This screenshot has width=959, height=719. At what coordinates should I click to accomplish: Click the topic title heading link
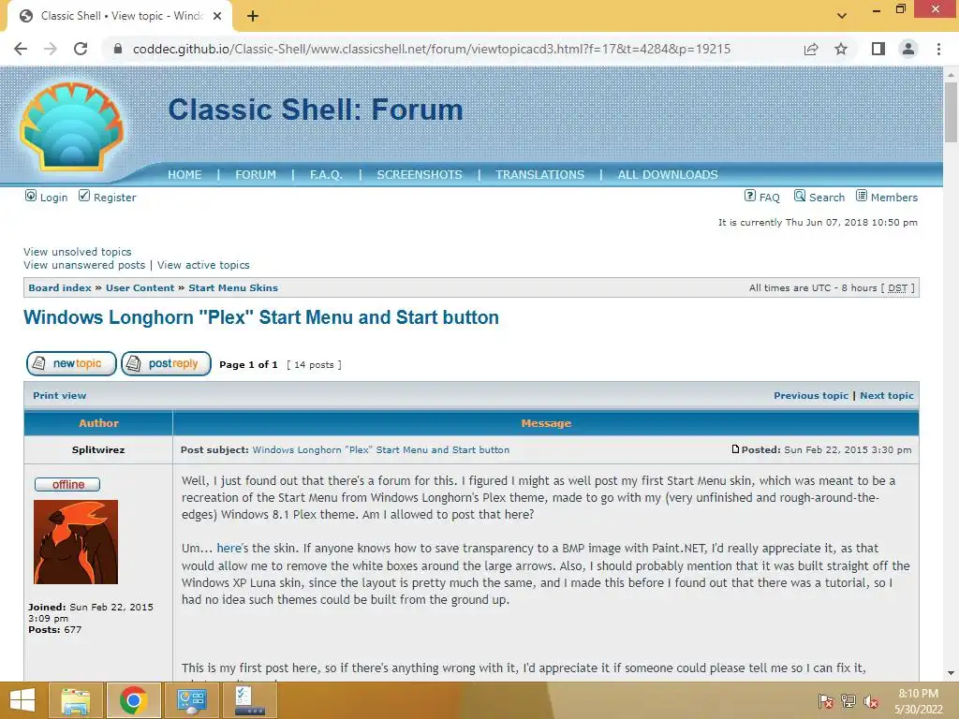click(261, 317)
